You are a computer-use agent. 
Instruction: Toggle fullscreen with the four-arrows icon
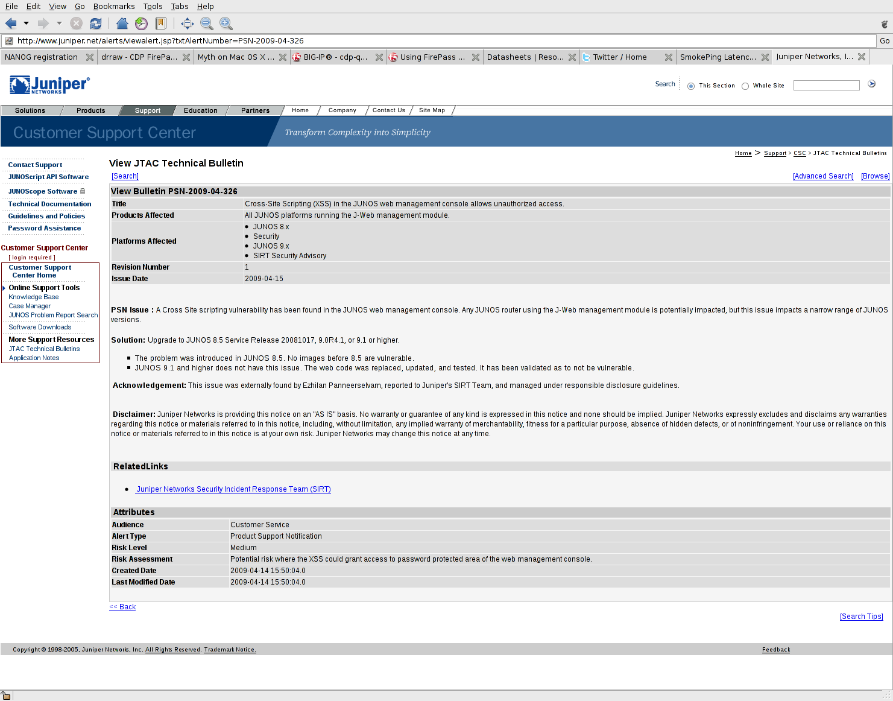tap(187, 24)
